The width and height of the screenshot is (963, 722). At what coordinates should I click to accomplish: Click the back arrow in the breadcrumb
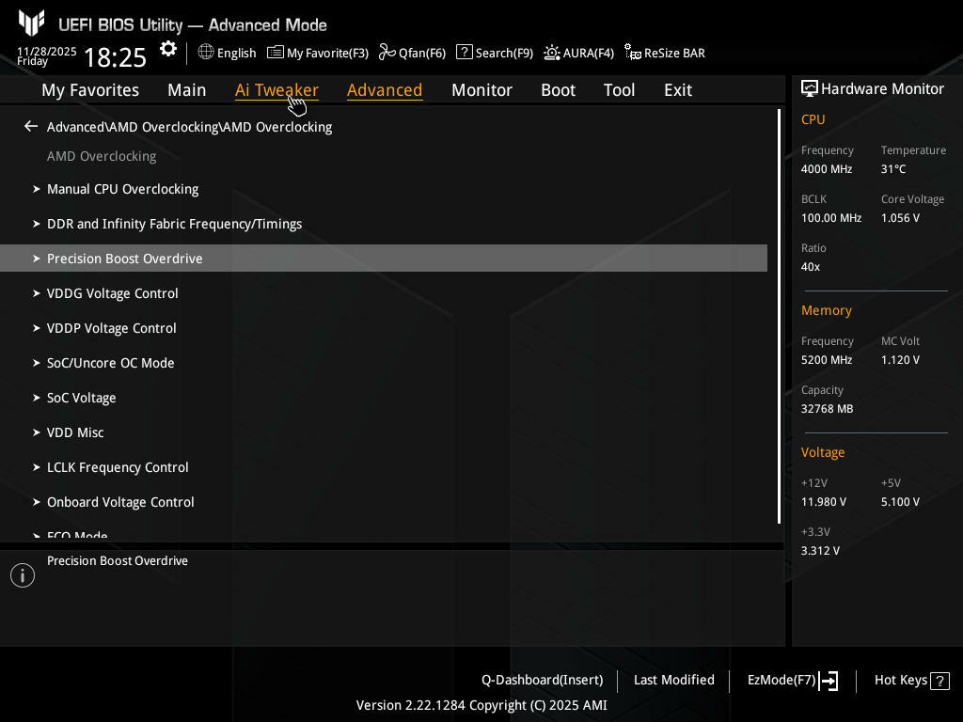click(x=31, y=126)
